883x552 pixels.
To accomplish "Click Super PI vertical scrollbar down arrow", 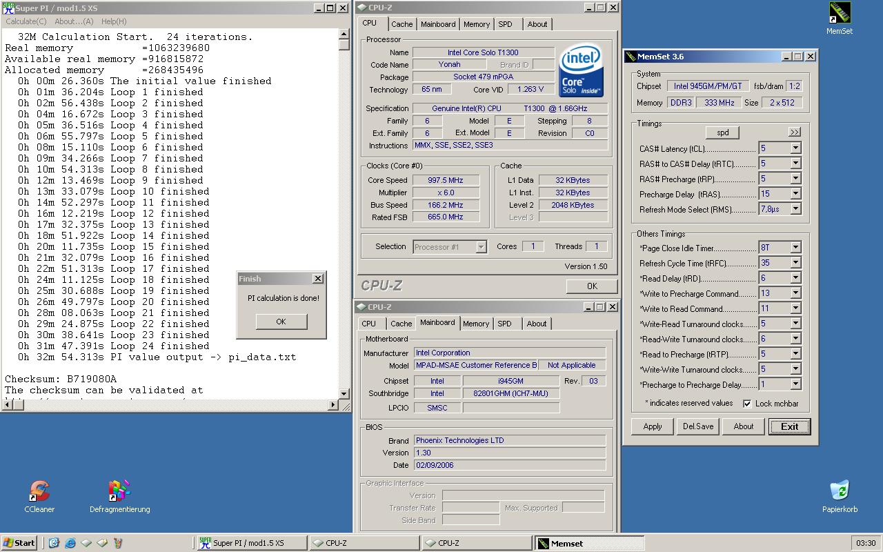I will (344, 394).
